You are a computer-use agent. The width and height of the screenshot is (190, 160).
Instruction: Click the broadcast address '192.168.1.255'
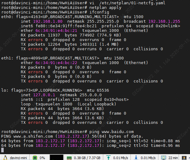click(x=164, y=21)
